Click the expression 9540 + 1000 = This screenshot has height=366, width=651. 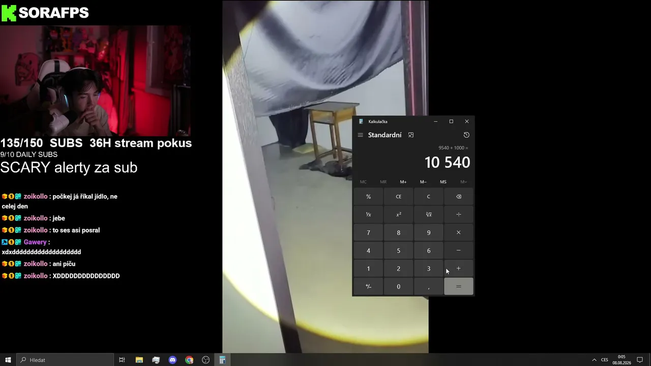point(453,148)
